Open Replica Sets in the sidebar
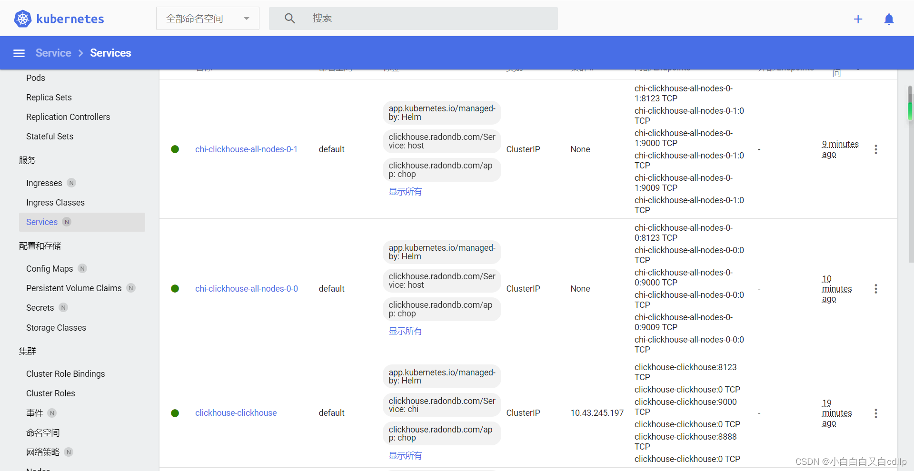This screenshot has width=914, height=471. [49, 98]
